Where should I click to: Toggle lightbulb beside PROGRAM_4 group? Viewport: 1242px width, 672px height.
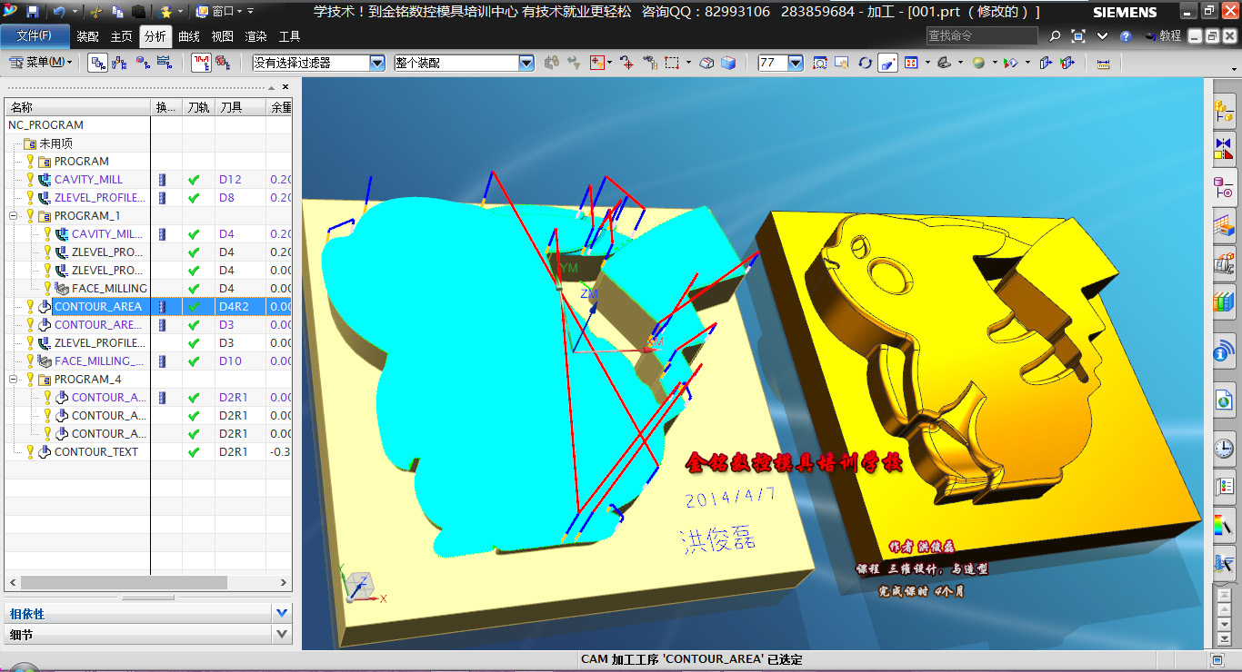(x=30, y=380)
